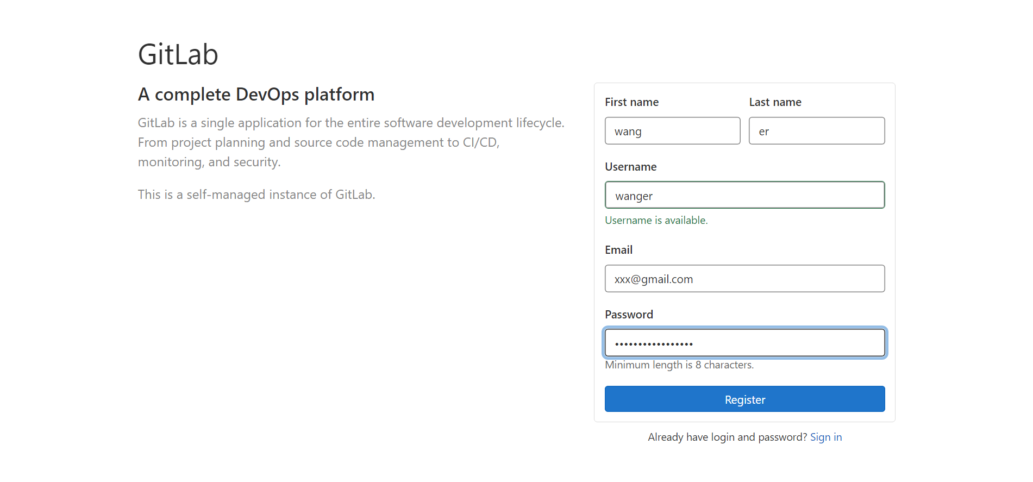1033x482 pixels.
Task: Click the 'Username is available.' message
Action: click(656, 220)
